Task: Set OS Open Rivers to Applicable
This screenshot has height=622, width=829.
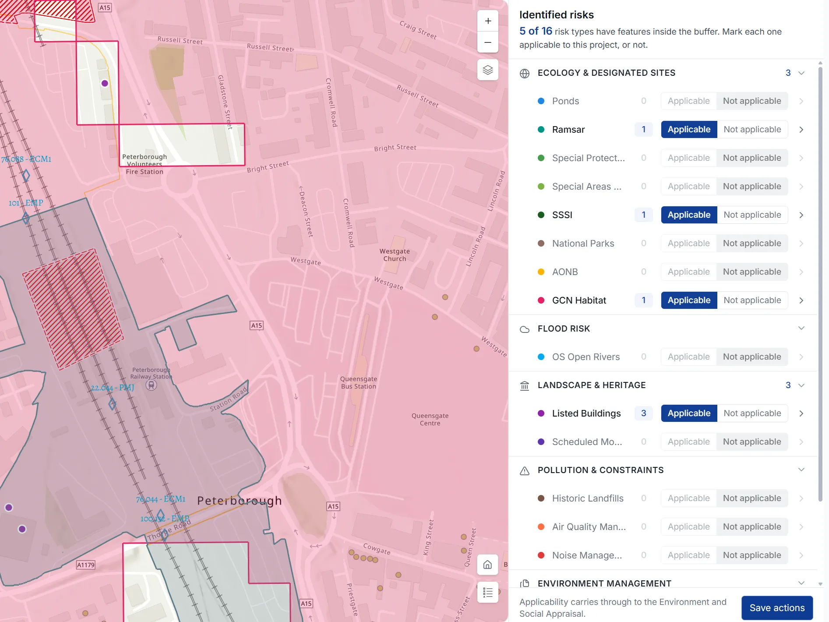Action: 689,357
